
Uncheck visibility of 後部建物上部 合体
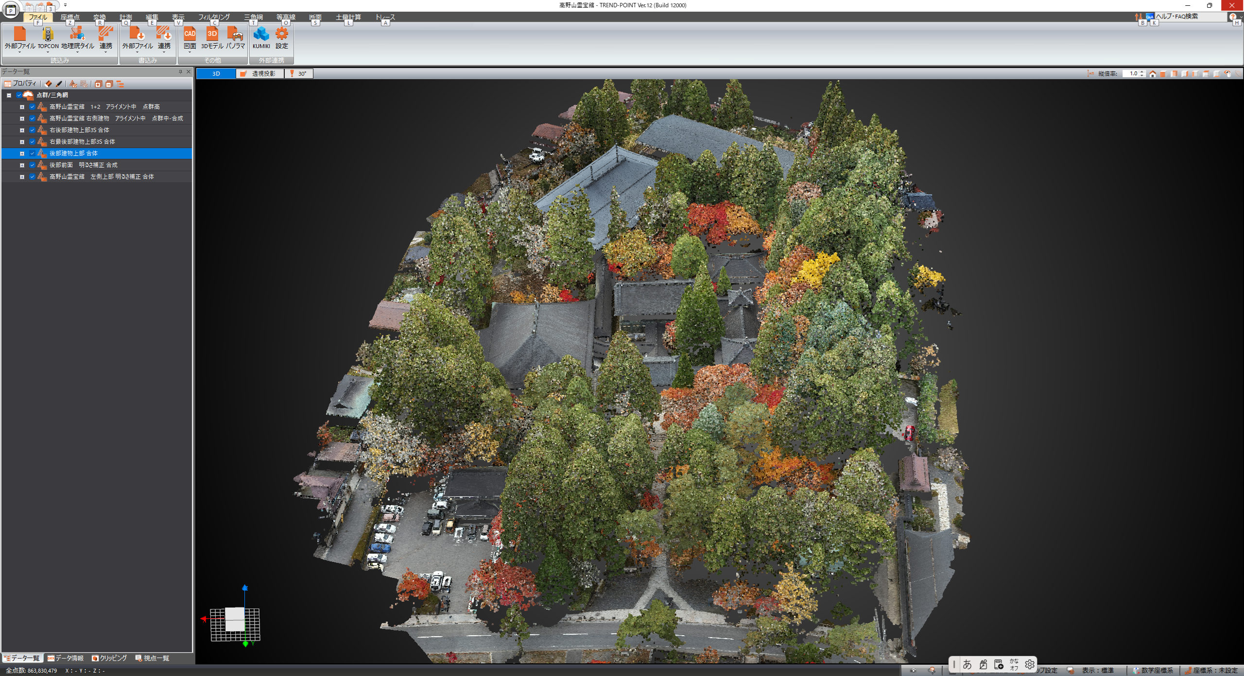point(32,153)
